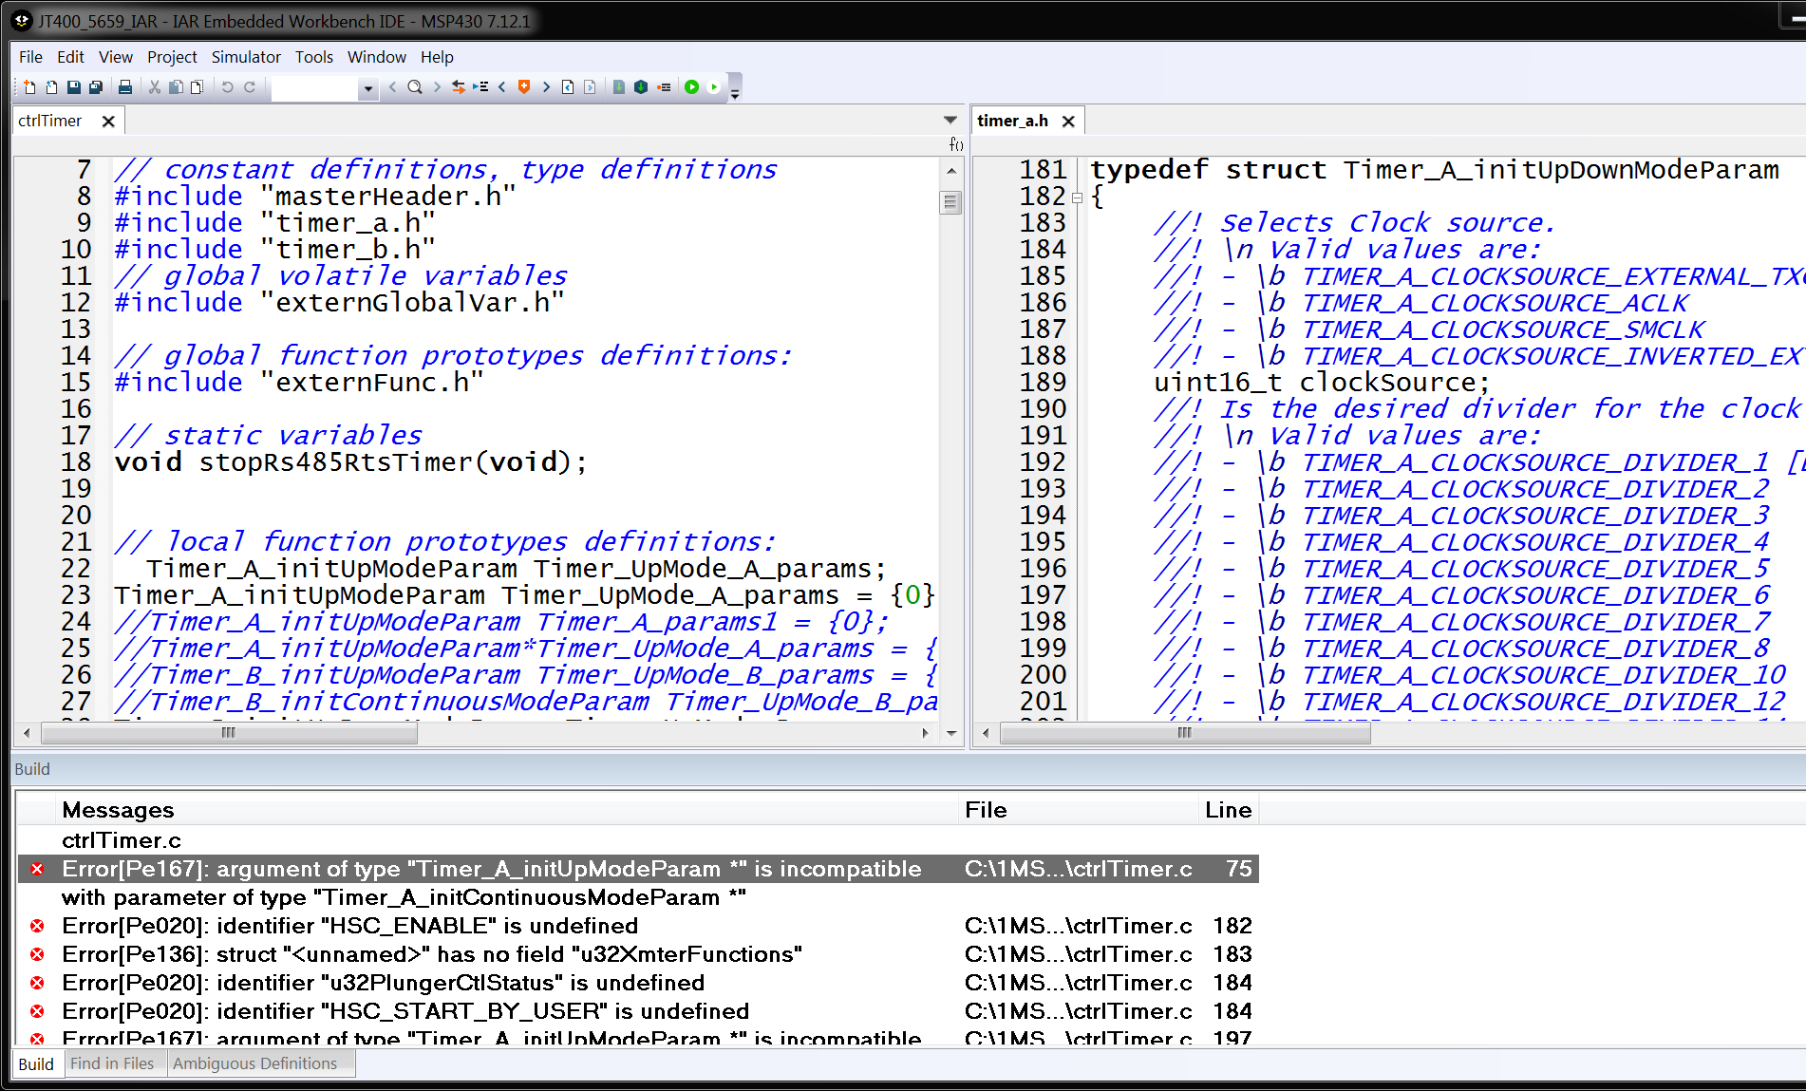This screenshot has width=1806, height=1091.
Task: Click the Print icon in the toolbar
Action: click(x=124, y=87)
